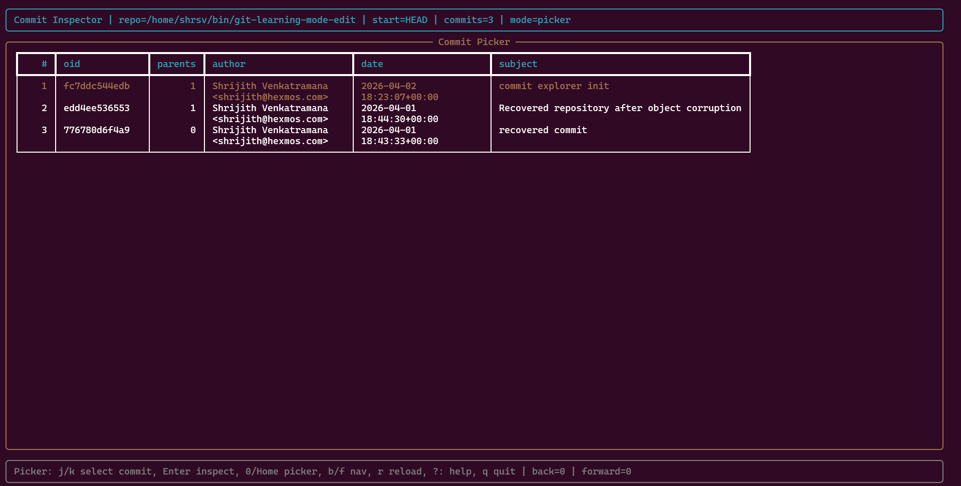961x486 pixels.
Task: Click 'Enter inspect' hint in status bar
Action: tap(199, 471)
